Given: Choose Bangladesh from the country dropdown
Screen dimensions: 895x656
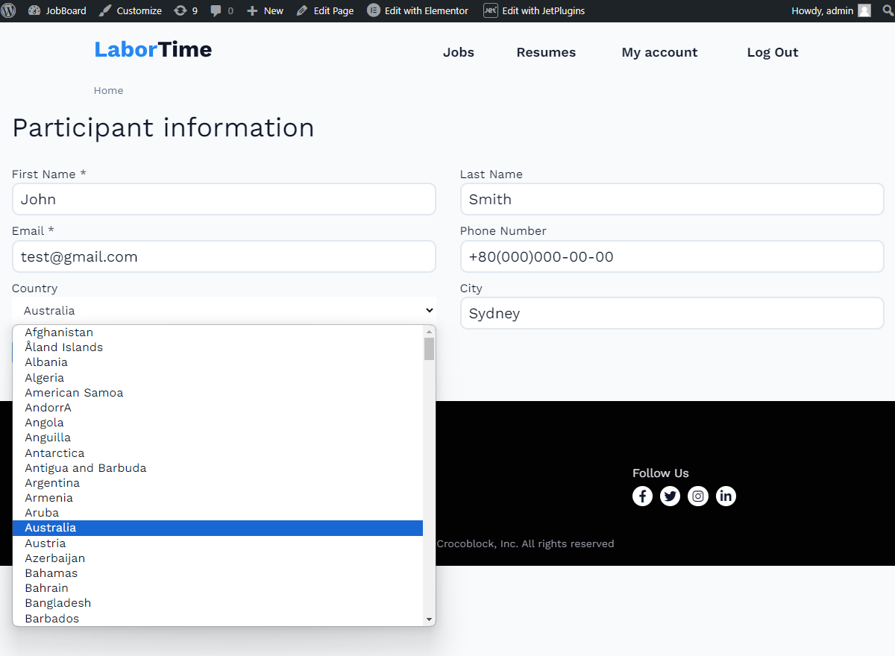Looking at the screenshot, I should tap(57, 602).
